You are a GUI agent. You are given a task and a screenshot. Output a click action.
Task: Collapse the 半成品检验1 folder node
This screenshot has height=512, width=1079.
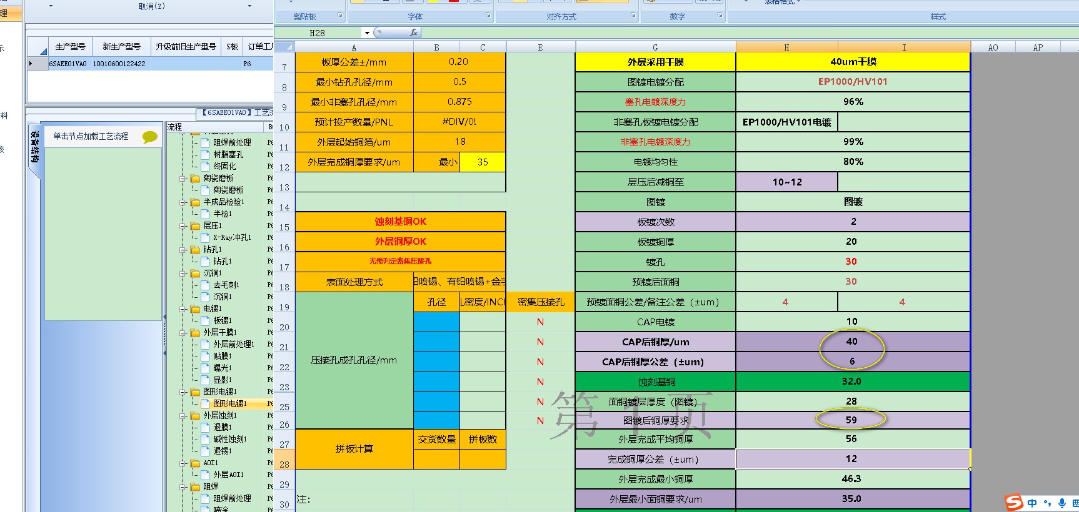point(183,202)
